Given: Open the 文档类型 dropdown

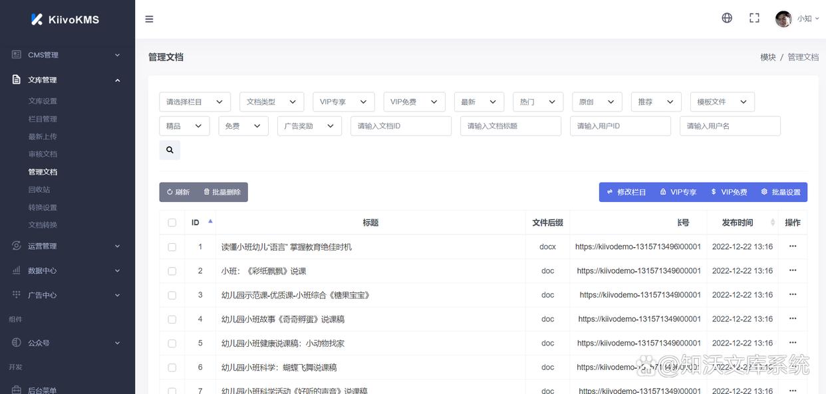Looking at the screenshot, I should pos(271,102).
